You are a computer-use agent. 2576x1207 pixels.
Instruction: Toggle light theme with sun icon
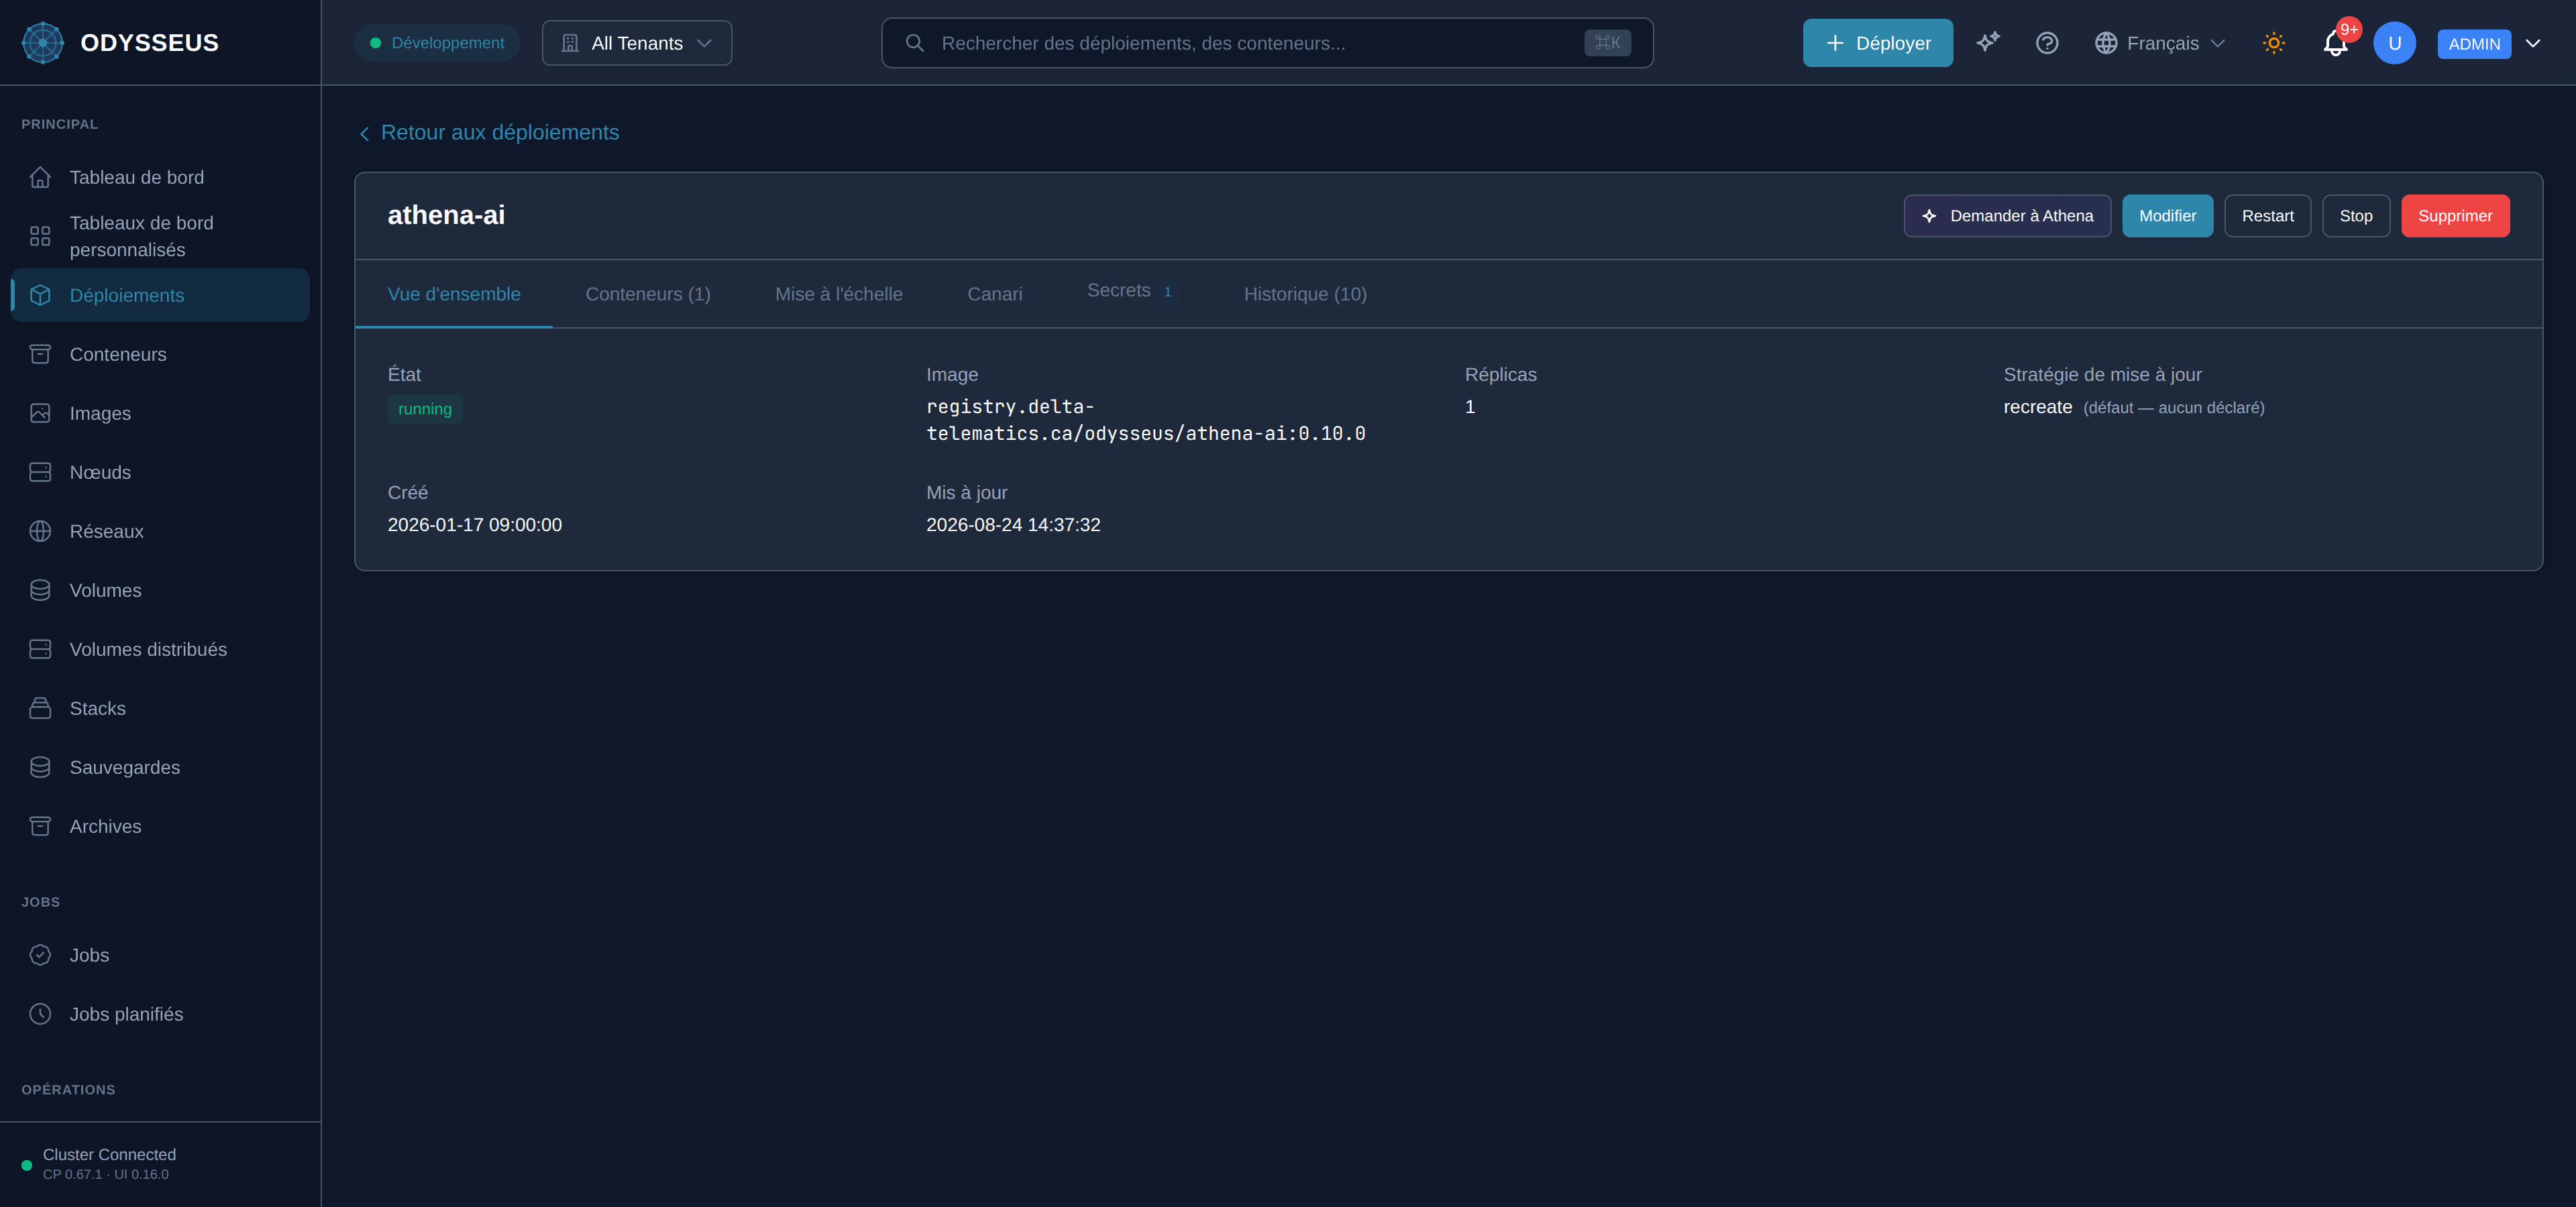tap(2274, 43)
